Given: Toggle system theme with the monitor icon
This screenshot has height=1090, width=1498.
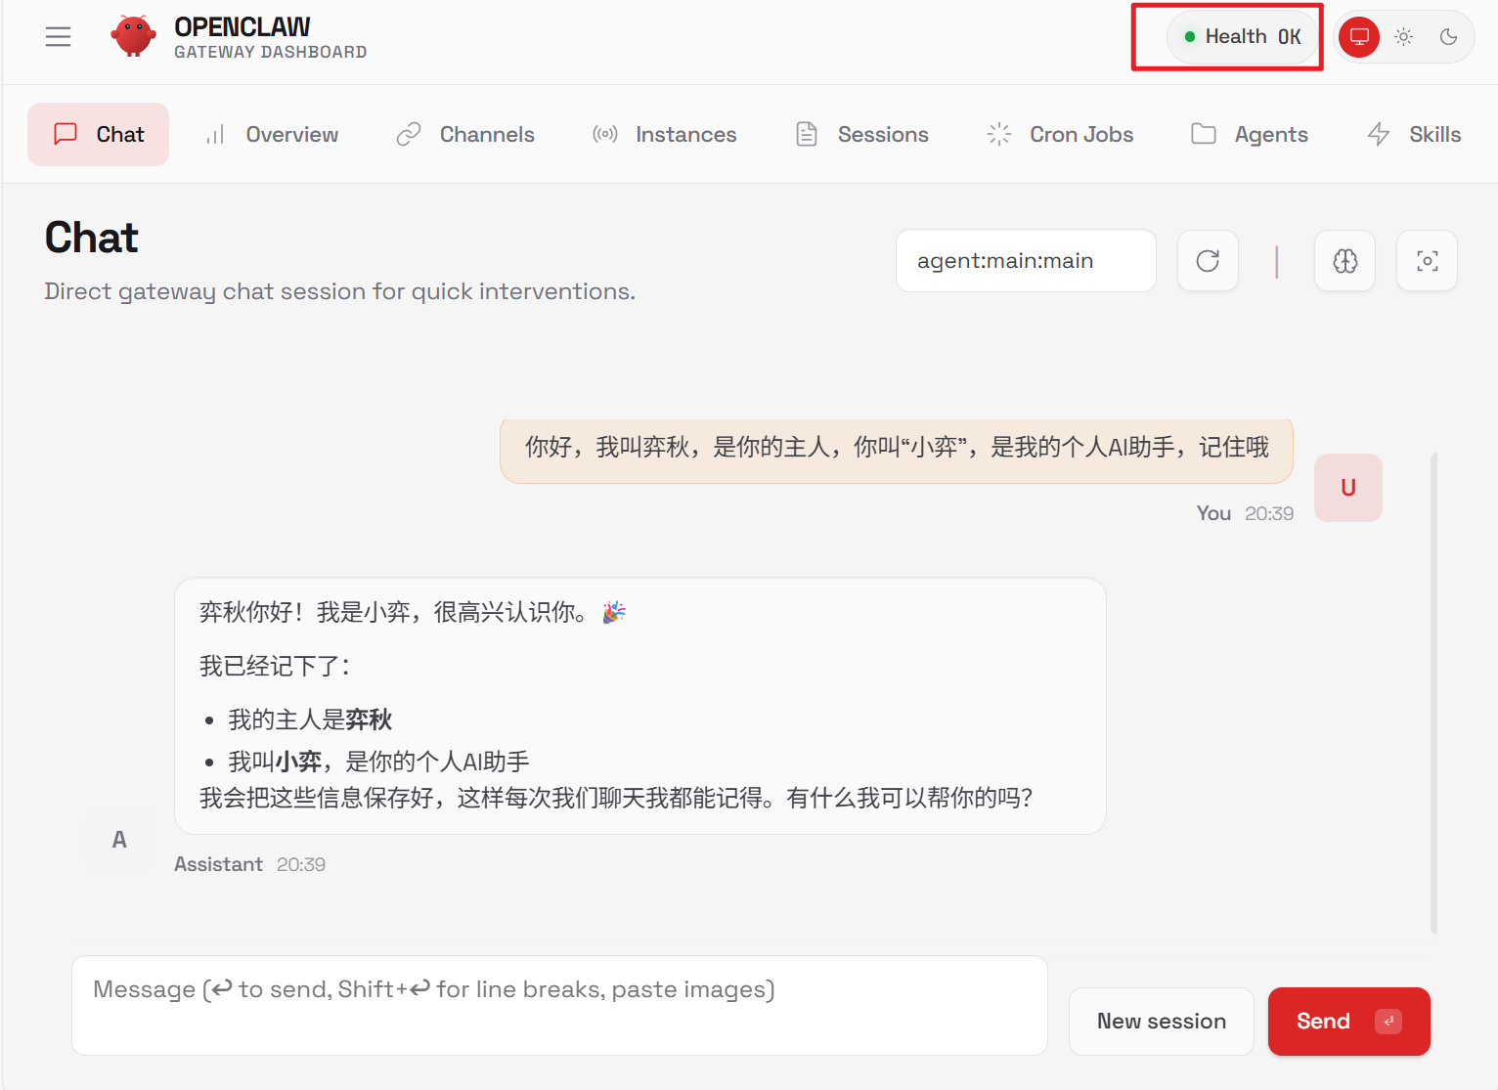Looking at the screenshot, I should pos(1358,36).
